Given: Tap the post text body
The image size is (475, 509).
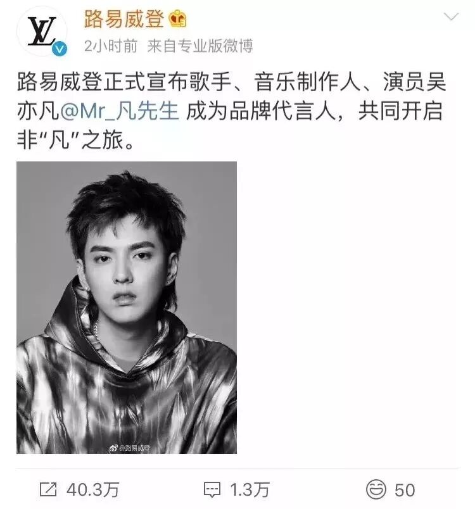Looking at the screenshot, I should click(x=231, y=111).
